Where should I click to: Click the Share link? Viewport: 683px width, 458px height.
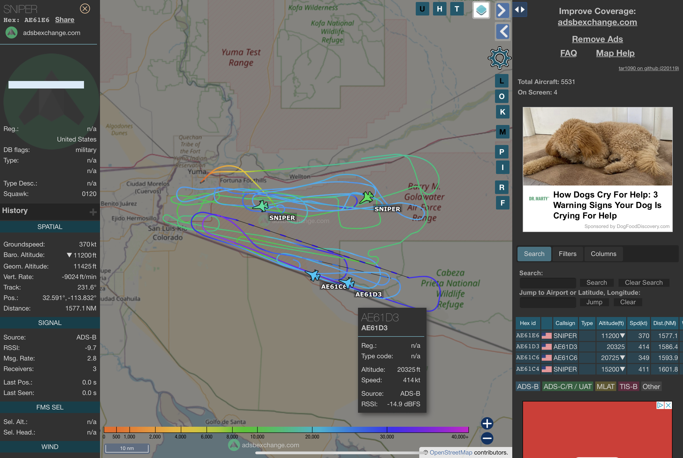64,20
